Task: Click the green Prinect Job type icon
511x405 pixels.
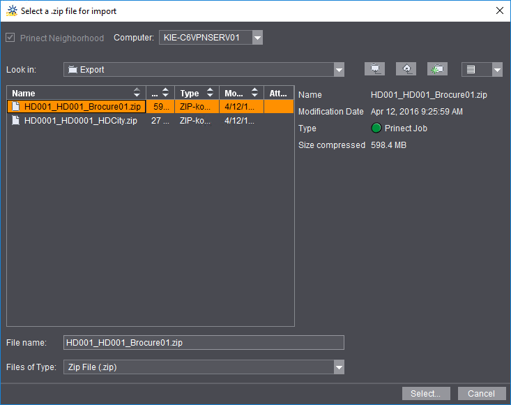Action: [x=376, y=128]
